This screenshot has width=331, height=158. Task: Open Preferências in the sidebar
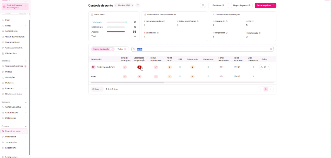pos(10,118)
